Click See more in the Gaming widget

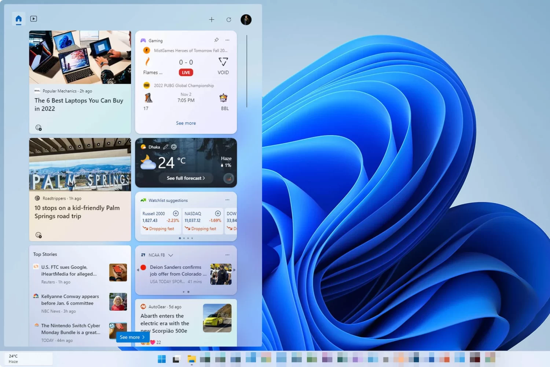(186, 123)
